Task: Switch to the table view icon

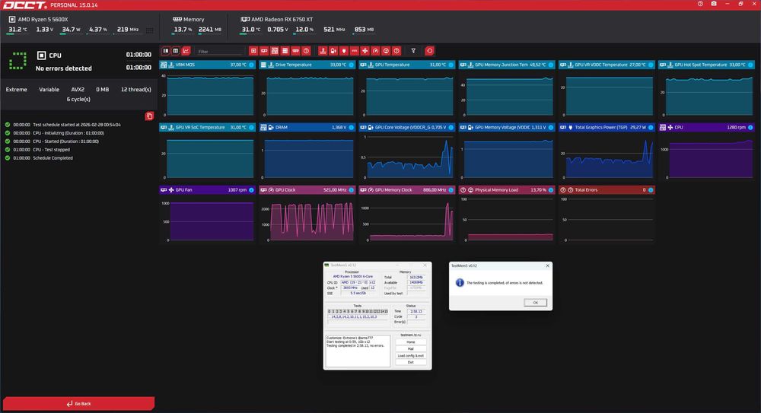Action: pyautogui.click(x=176, y=51)
